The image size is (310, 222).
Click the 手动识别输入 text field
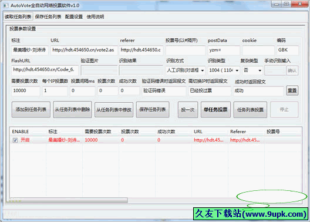click(x=275, y=70)
